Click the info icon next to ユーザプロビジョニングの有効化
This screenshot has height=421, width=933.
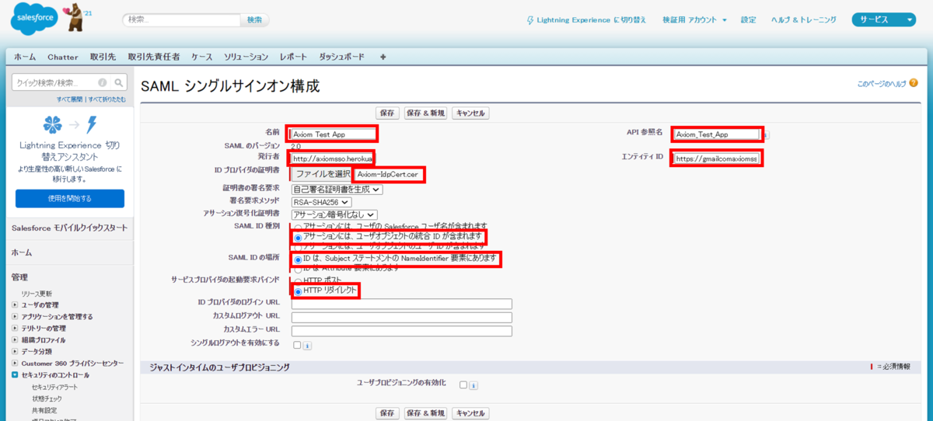(x=474, y=385)
